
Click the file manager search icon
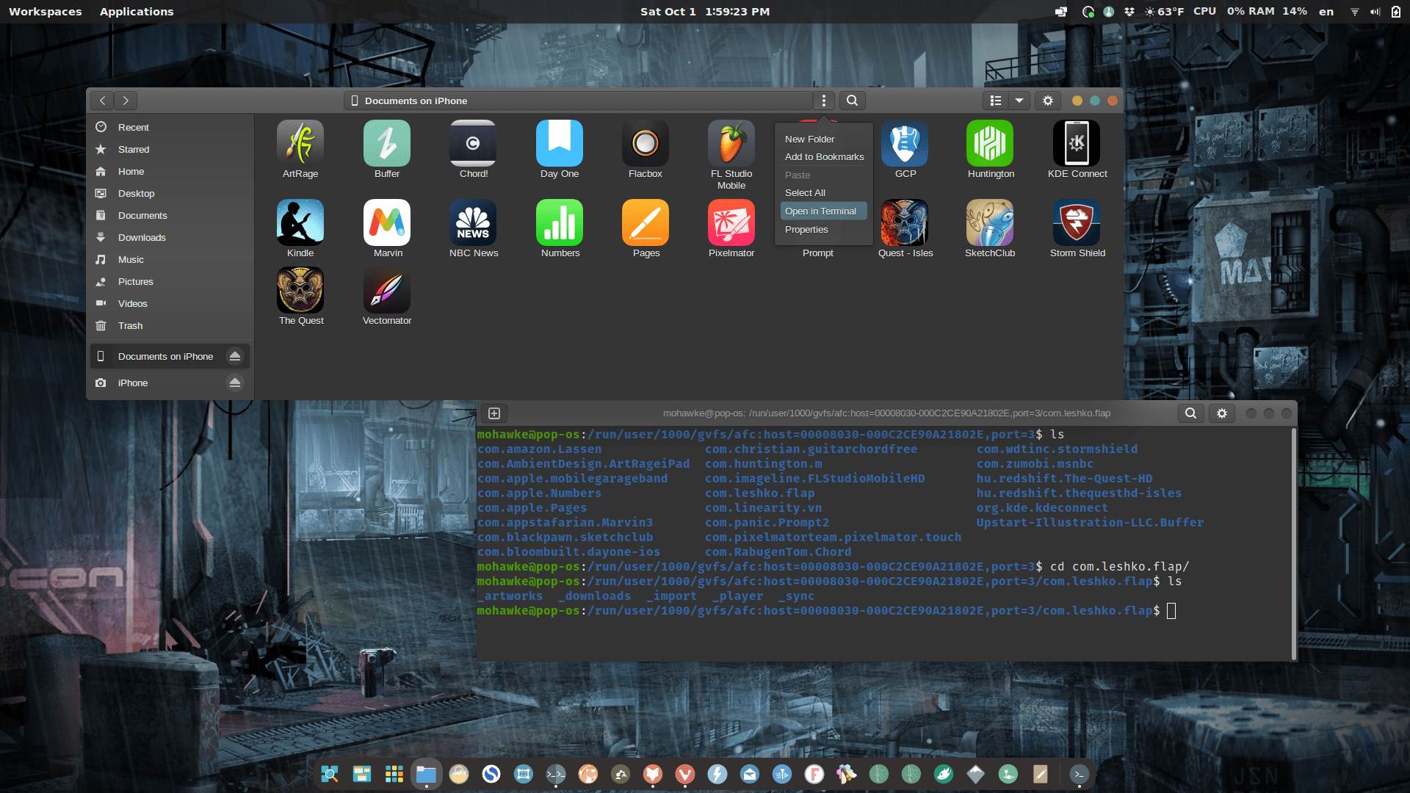click(x=852, y=101)
